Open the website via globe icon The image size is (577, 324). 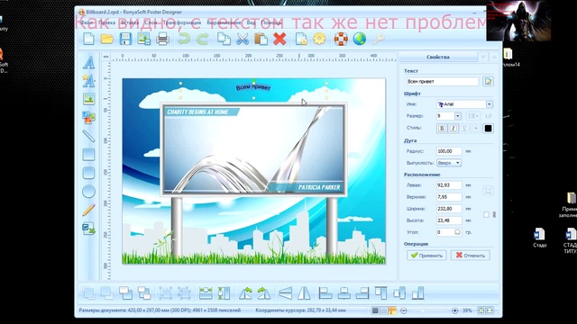click(359, 39)
